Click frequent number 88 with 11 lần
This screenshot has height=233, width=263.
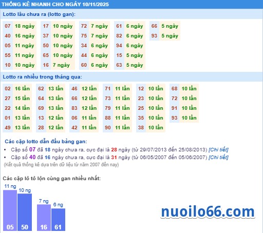(108, 118)
